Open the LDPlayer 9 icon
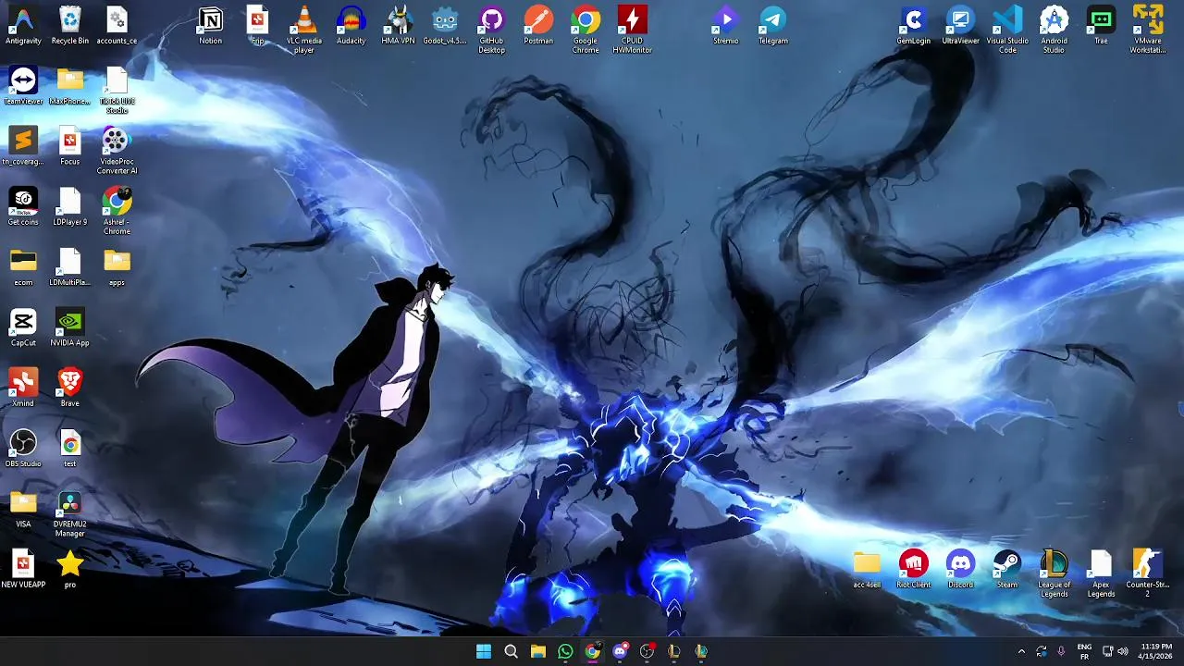This screenshot has width=1184, height=666. 70,206
